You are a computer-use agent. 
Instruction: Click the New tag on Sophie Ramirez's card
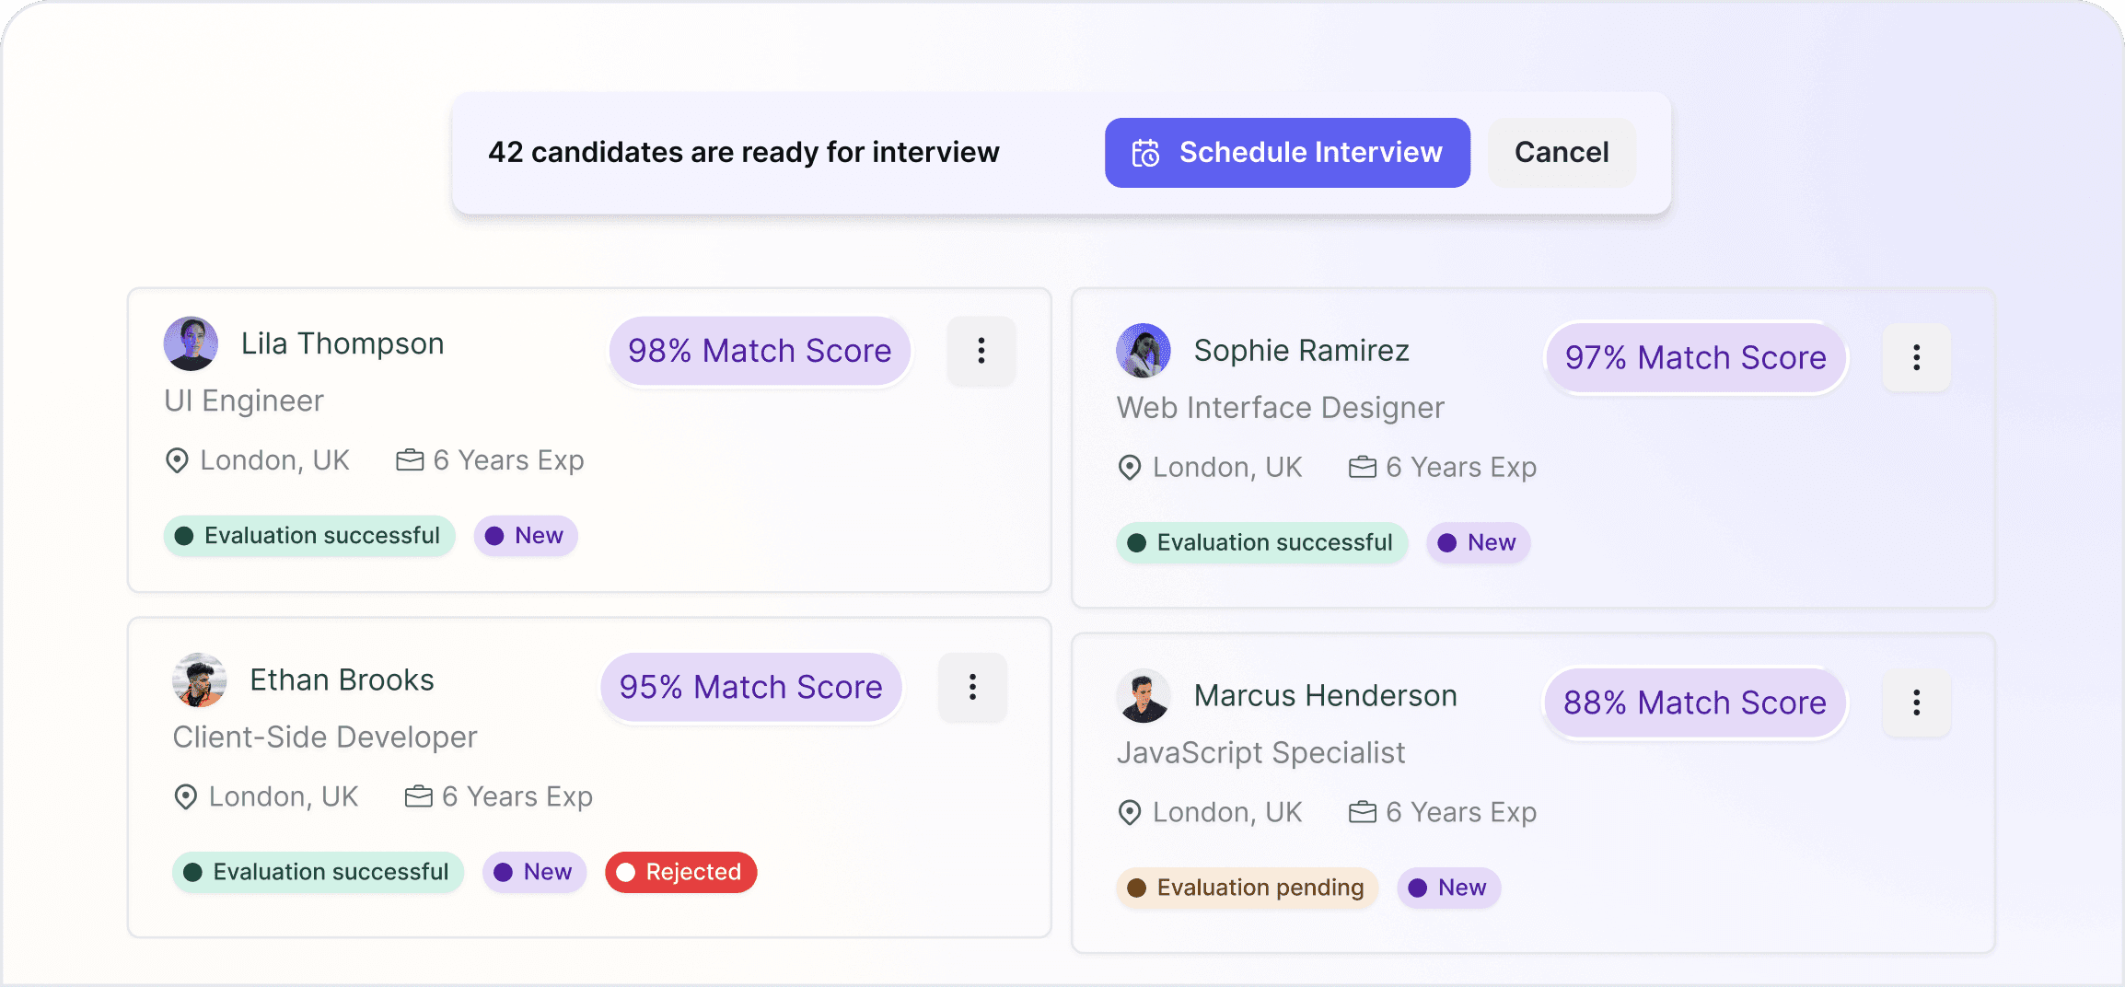pyautogui.click(x=1479, y=543)
